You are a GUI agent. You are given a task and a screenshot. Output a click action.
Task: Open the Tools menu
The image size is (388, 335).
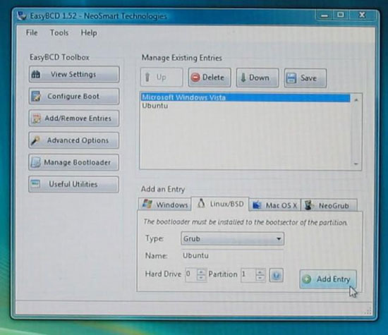[59, 32]
